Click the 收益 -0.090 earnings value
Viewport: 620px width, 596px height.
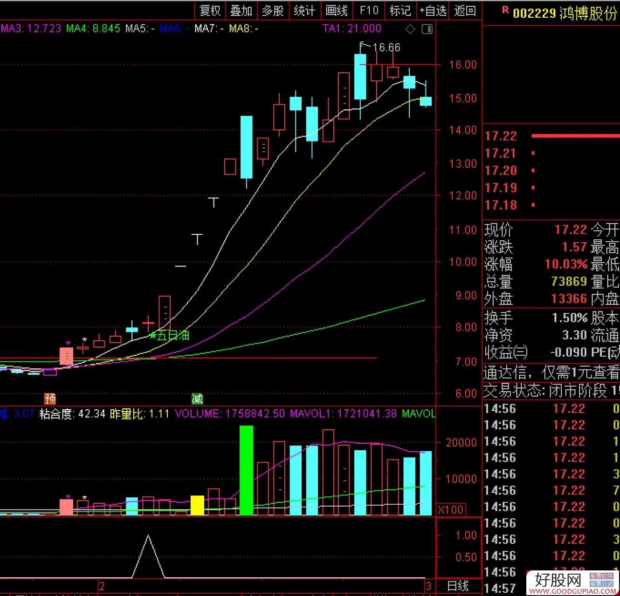pos(569,352)
